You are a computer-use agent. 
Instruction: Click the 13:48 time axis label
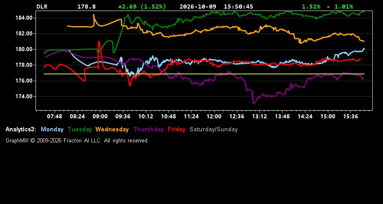click(x=282, y=117)
